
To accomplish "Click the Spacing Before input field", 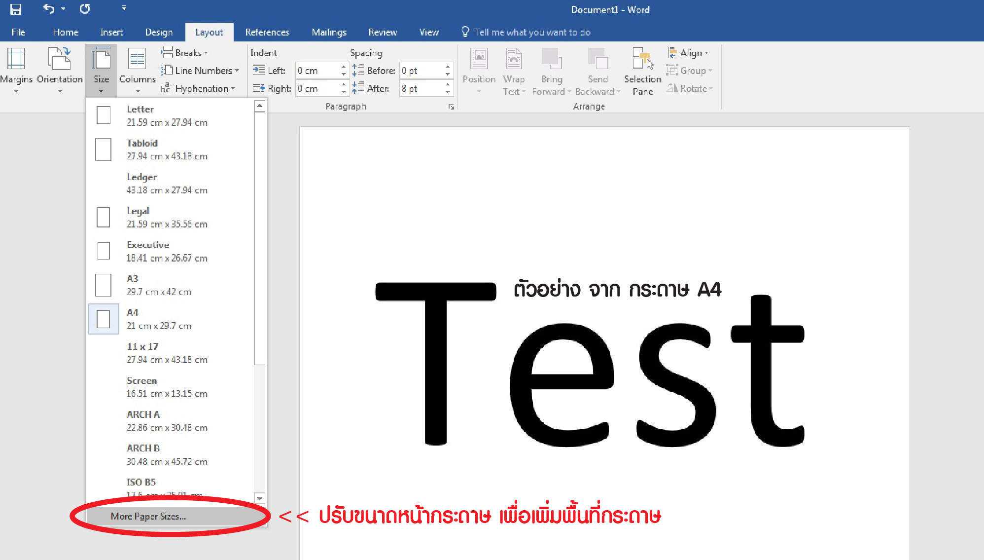I will tap(422, 71).
